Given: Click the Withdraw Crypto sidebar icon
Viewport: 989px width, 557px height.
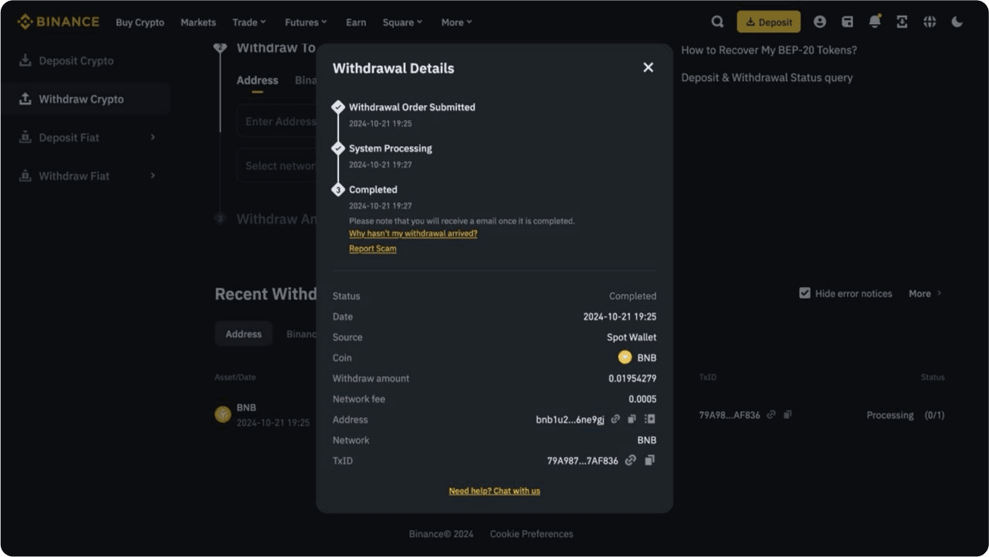Looking at the screenshot, I should [x=25, y=99].
